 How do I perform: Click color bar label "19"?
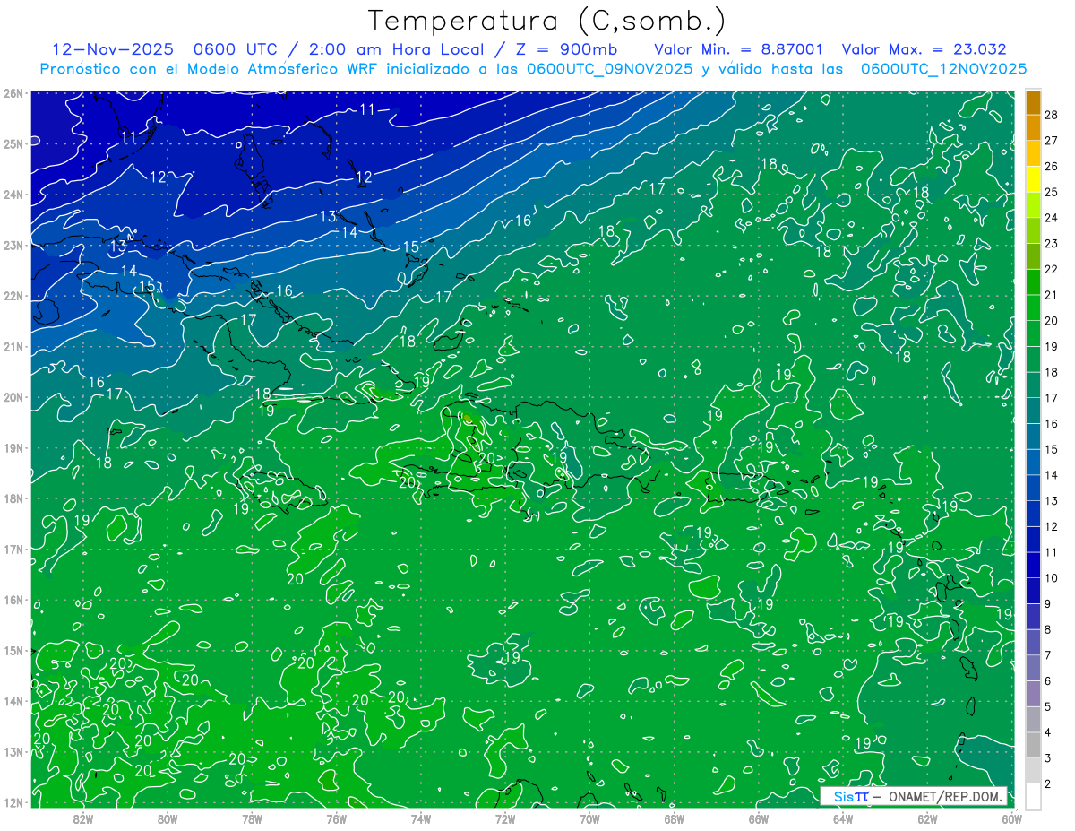[1051, 347]
